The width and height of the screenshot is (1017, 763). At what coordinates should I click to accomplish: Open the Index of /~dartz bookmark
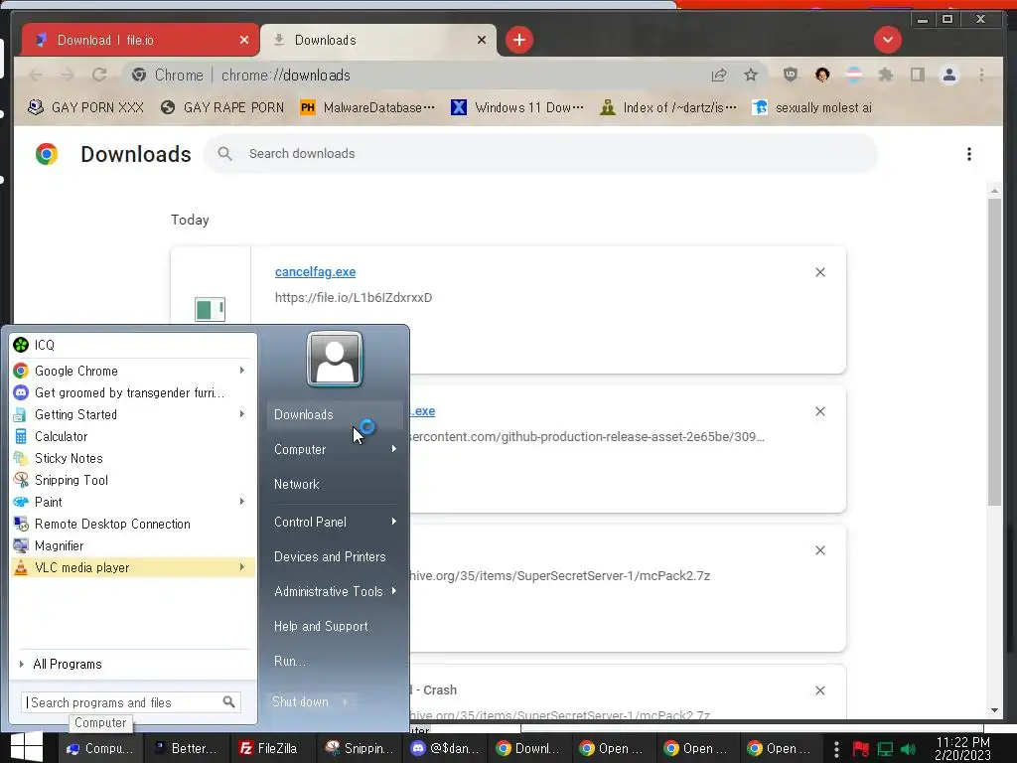(668, 107)
